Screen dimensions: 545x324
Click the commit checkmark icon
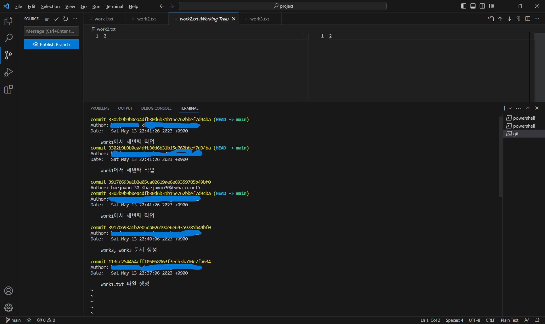point(56,19)
